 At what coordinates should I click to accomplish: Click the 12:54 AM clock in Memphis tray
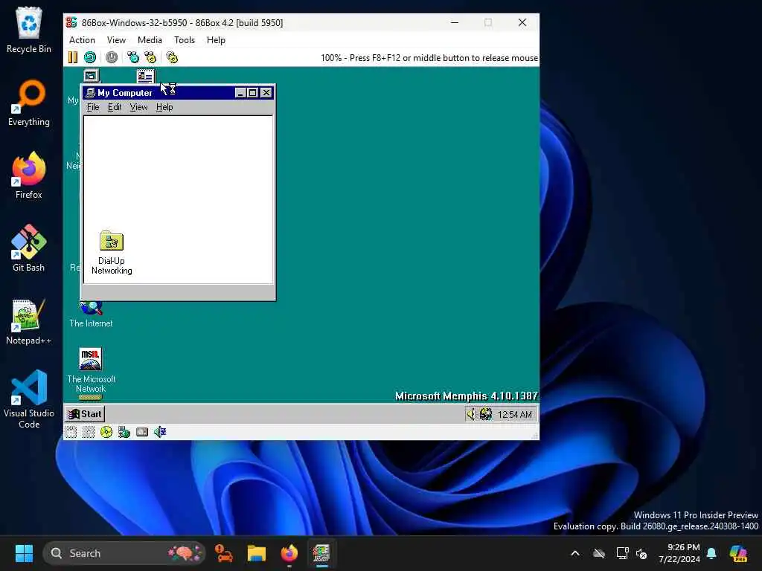pos(514,414)
